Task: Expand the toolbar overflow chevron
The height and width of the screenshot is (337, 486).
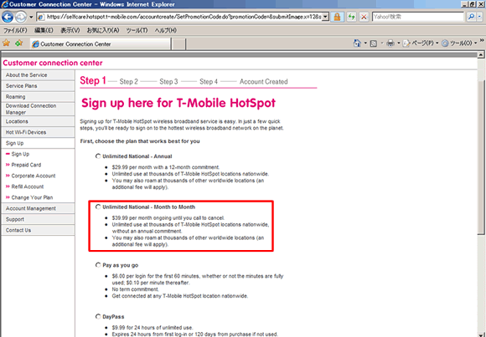Action: coord(482,40)
